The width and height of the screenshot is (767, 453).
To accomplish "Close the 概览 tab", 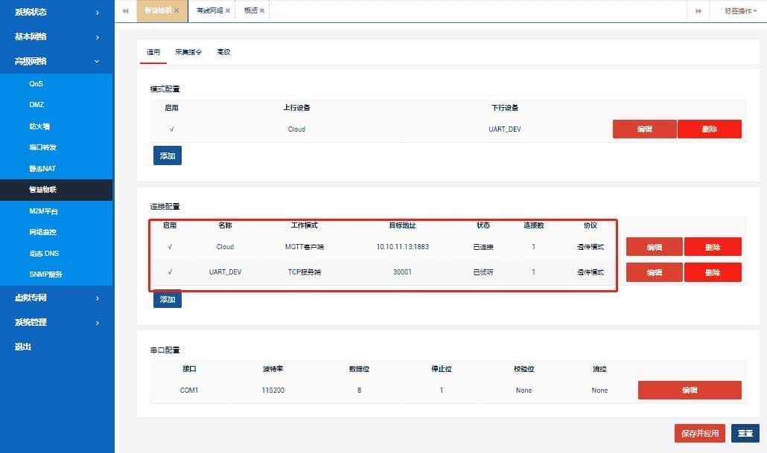I will tap(262, 10).
